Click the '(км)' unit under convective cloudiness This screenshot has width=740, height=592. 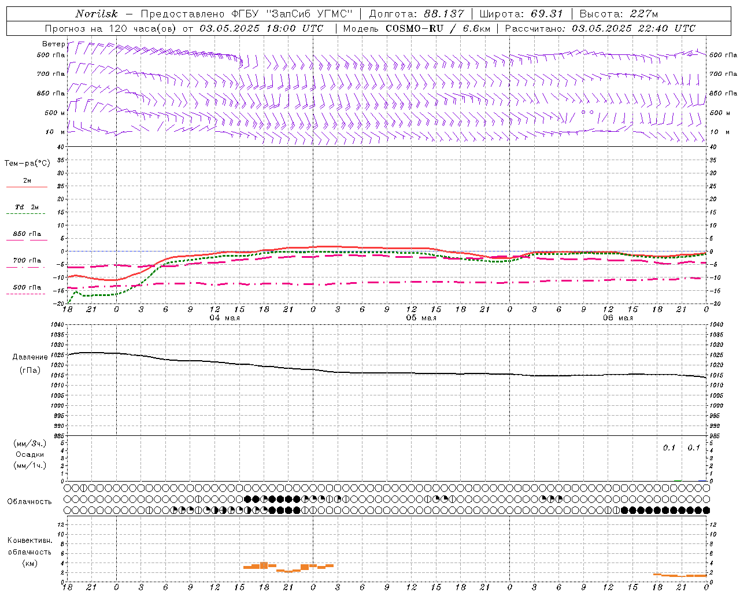point(30,563)
